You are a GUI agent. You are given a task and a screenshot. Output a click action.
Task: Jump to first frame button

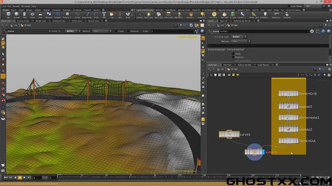tap(6, 178)
